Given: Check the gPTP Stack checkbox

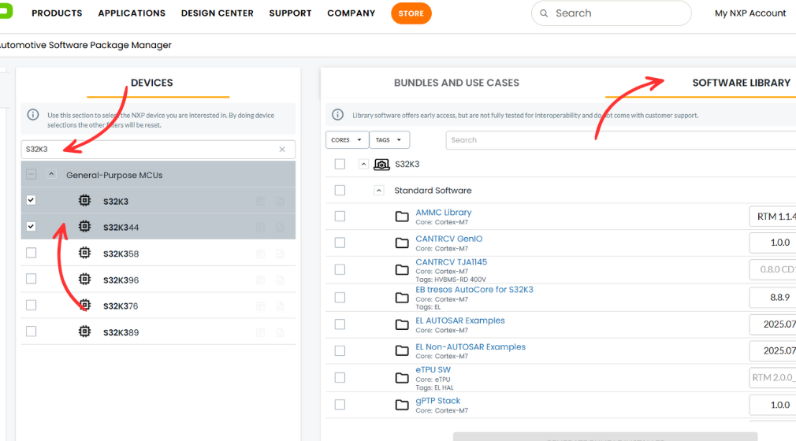Looking at the screenshot, I should [x=340, y=405].
